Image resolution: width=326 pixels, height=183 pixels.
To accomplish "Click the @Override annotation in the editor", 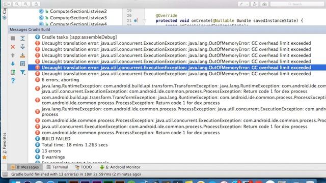I will point(166,15).
